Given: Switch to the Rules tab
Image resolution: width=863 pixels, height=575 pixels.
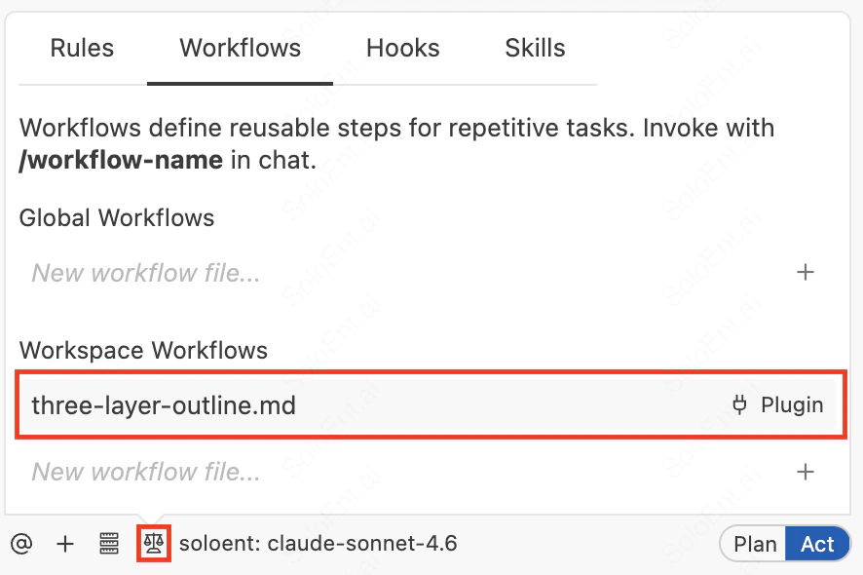Looking at the screenshot, I should [x=82, y=48].
